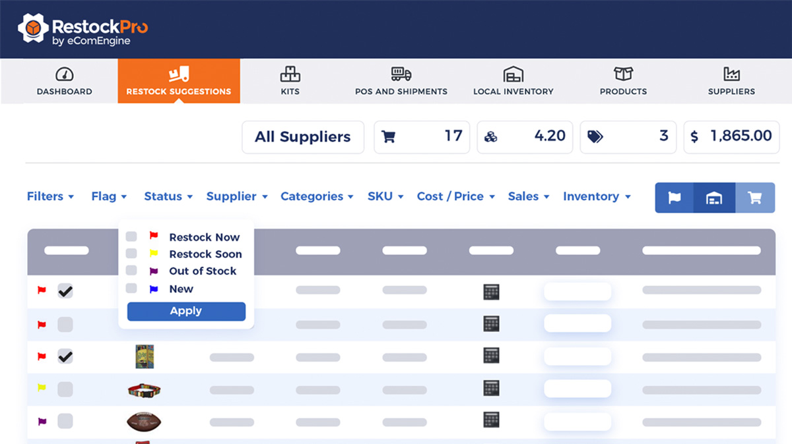This screenshot has width=792, height=444.
Task: Click the Kits boxes icon
Action: pos(290,74)
